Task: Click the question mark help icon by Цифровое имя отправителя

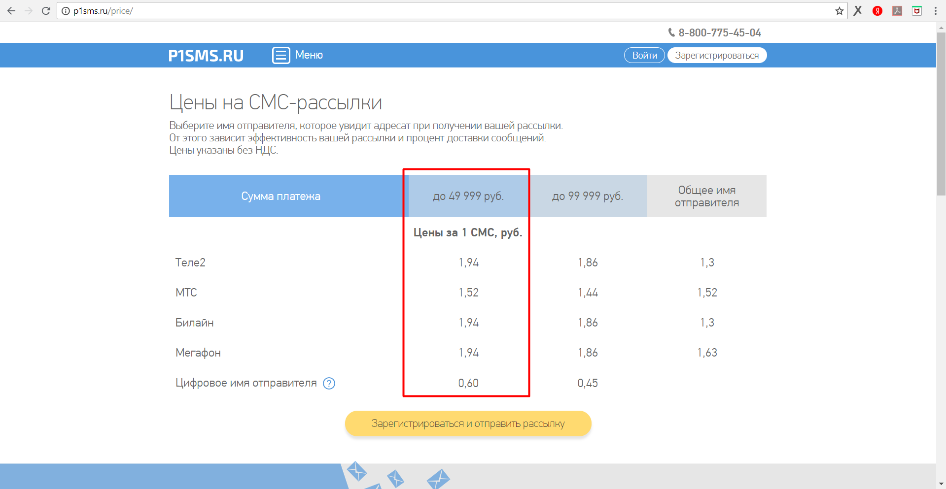Action: click(329, 383)
